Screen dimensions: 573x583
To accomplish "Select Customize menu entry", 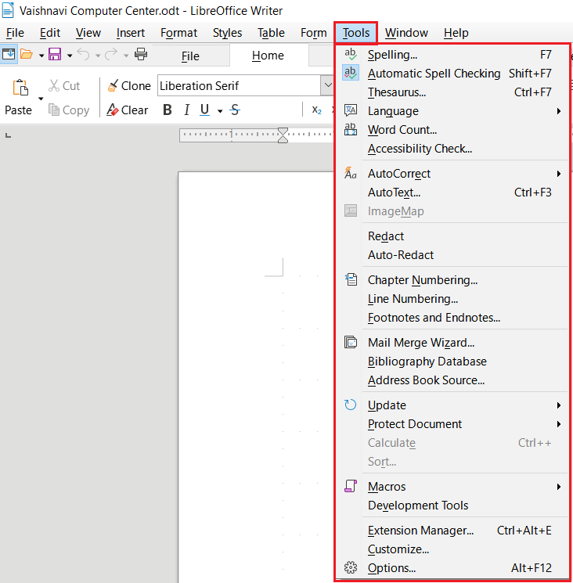I will [452, 549].
